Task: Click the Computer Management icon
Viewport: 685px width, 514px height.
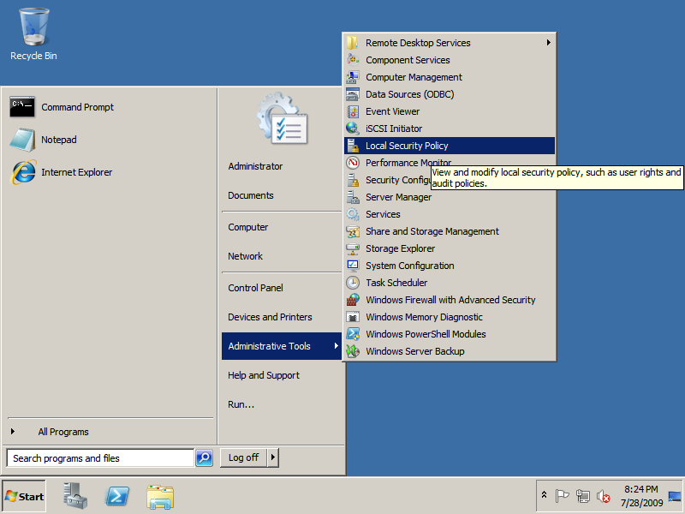Action: pyautogui.click(x=353, y=77)
